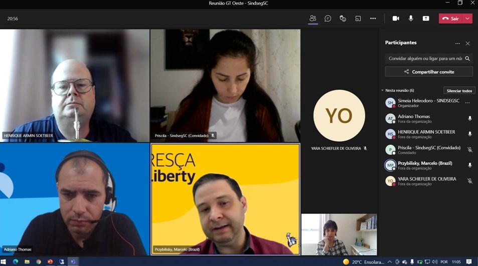Click the breakout rooms icon

point(358,18)
